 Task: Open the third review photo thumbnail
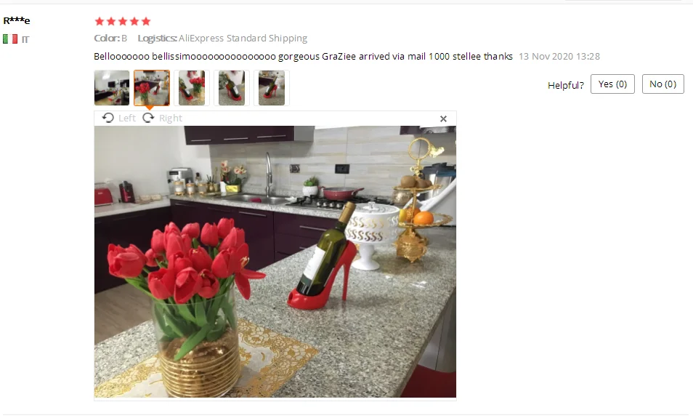(191, 87)
